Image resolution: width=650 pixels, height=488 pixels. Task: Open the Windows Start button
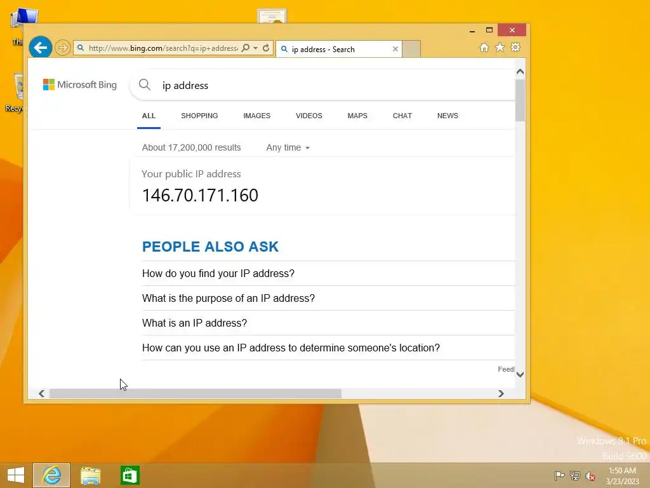tap(16, 475)
